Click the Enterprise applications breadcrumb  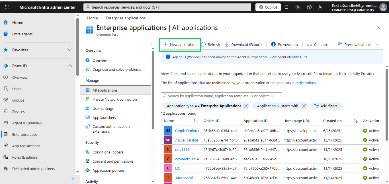click(x=126, y=18)
